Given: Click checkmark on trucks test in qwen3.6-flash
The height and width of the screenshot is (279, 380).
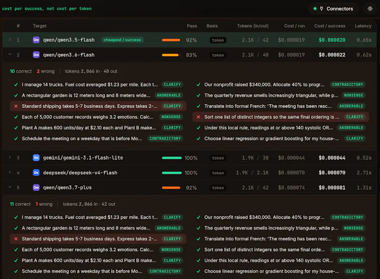Looking at the screenshot, I should tap(16, 85).
